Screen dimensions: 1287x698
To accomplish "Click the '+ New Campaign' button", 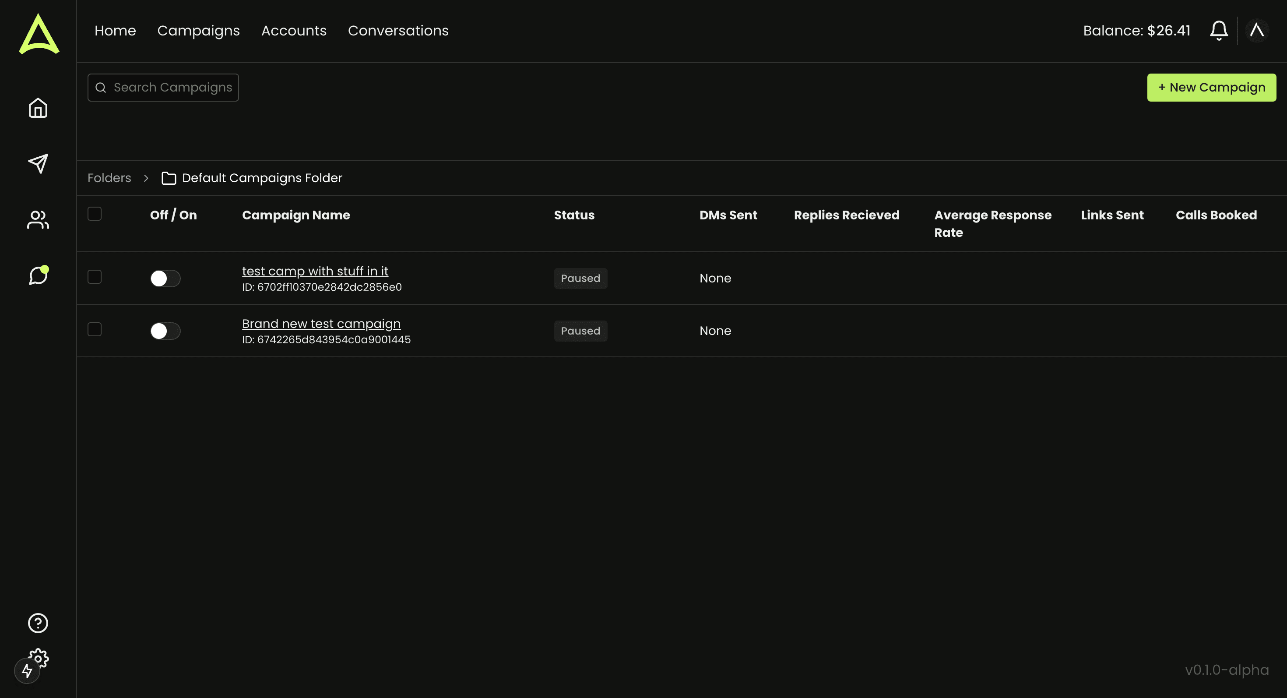I will pyautogui.click(x=1211, y=87).
